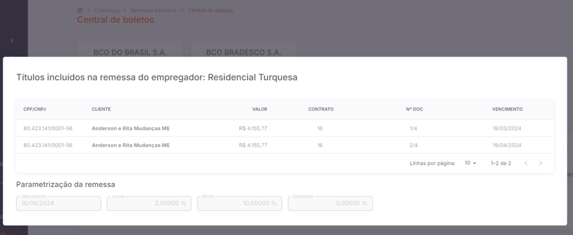Sort table by CPF/CNPJ column header
573x235 pixels.
tap(35, 109)
